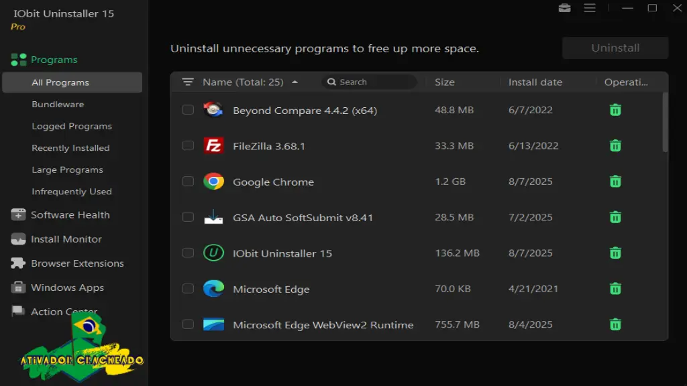The height and width of the screenshot is (386, 687).
Task: Click the Operation column header
Action: [x=626, y=82]
